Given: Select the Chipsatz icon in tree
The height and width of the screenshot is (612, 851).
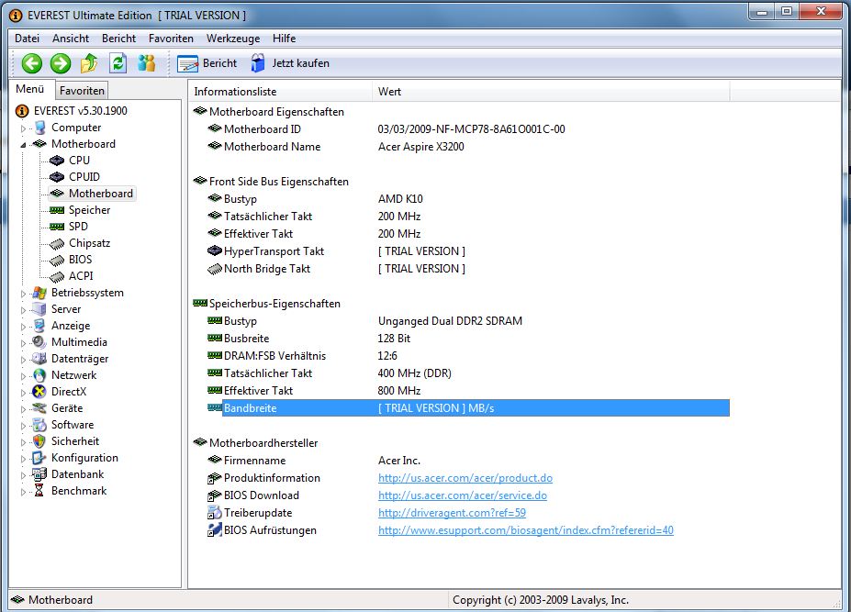Looking at the screenshot, I should click(x=57, y=243).
